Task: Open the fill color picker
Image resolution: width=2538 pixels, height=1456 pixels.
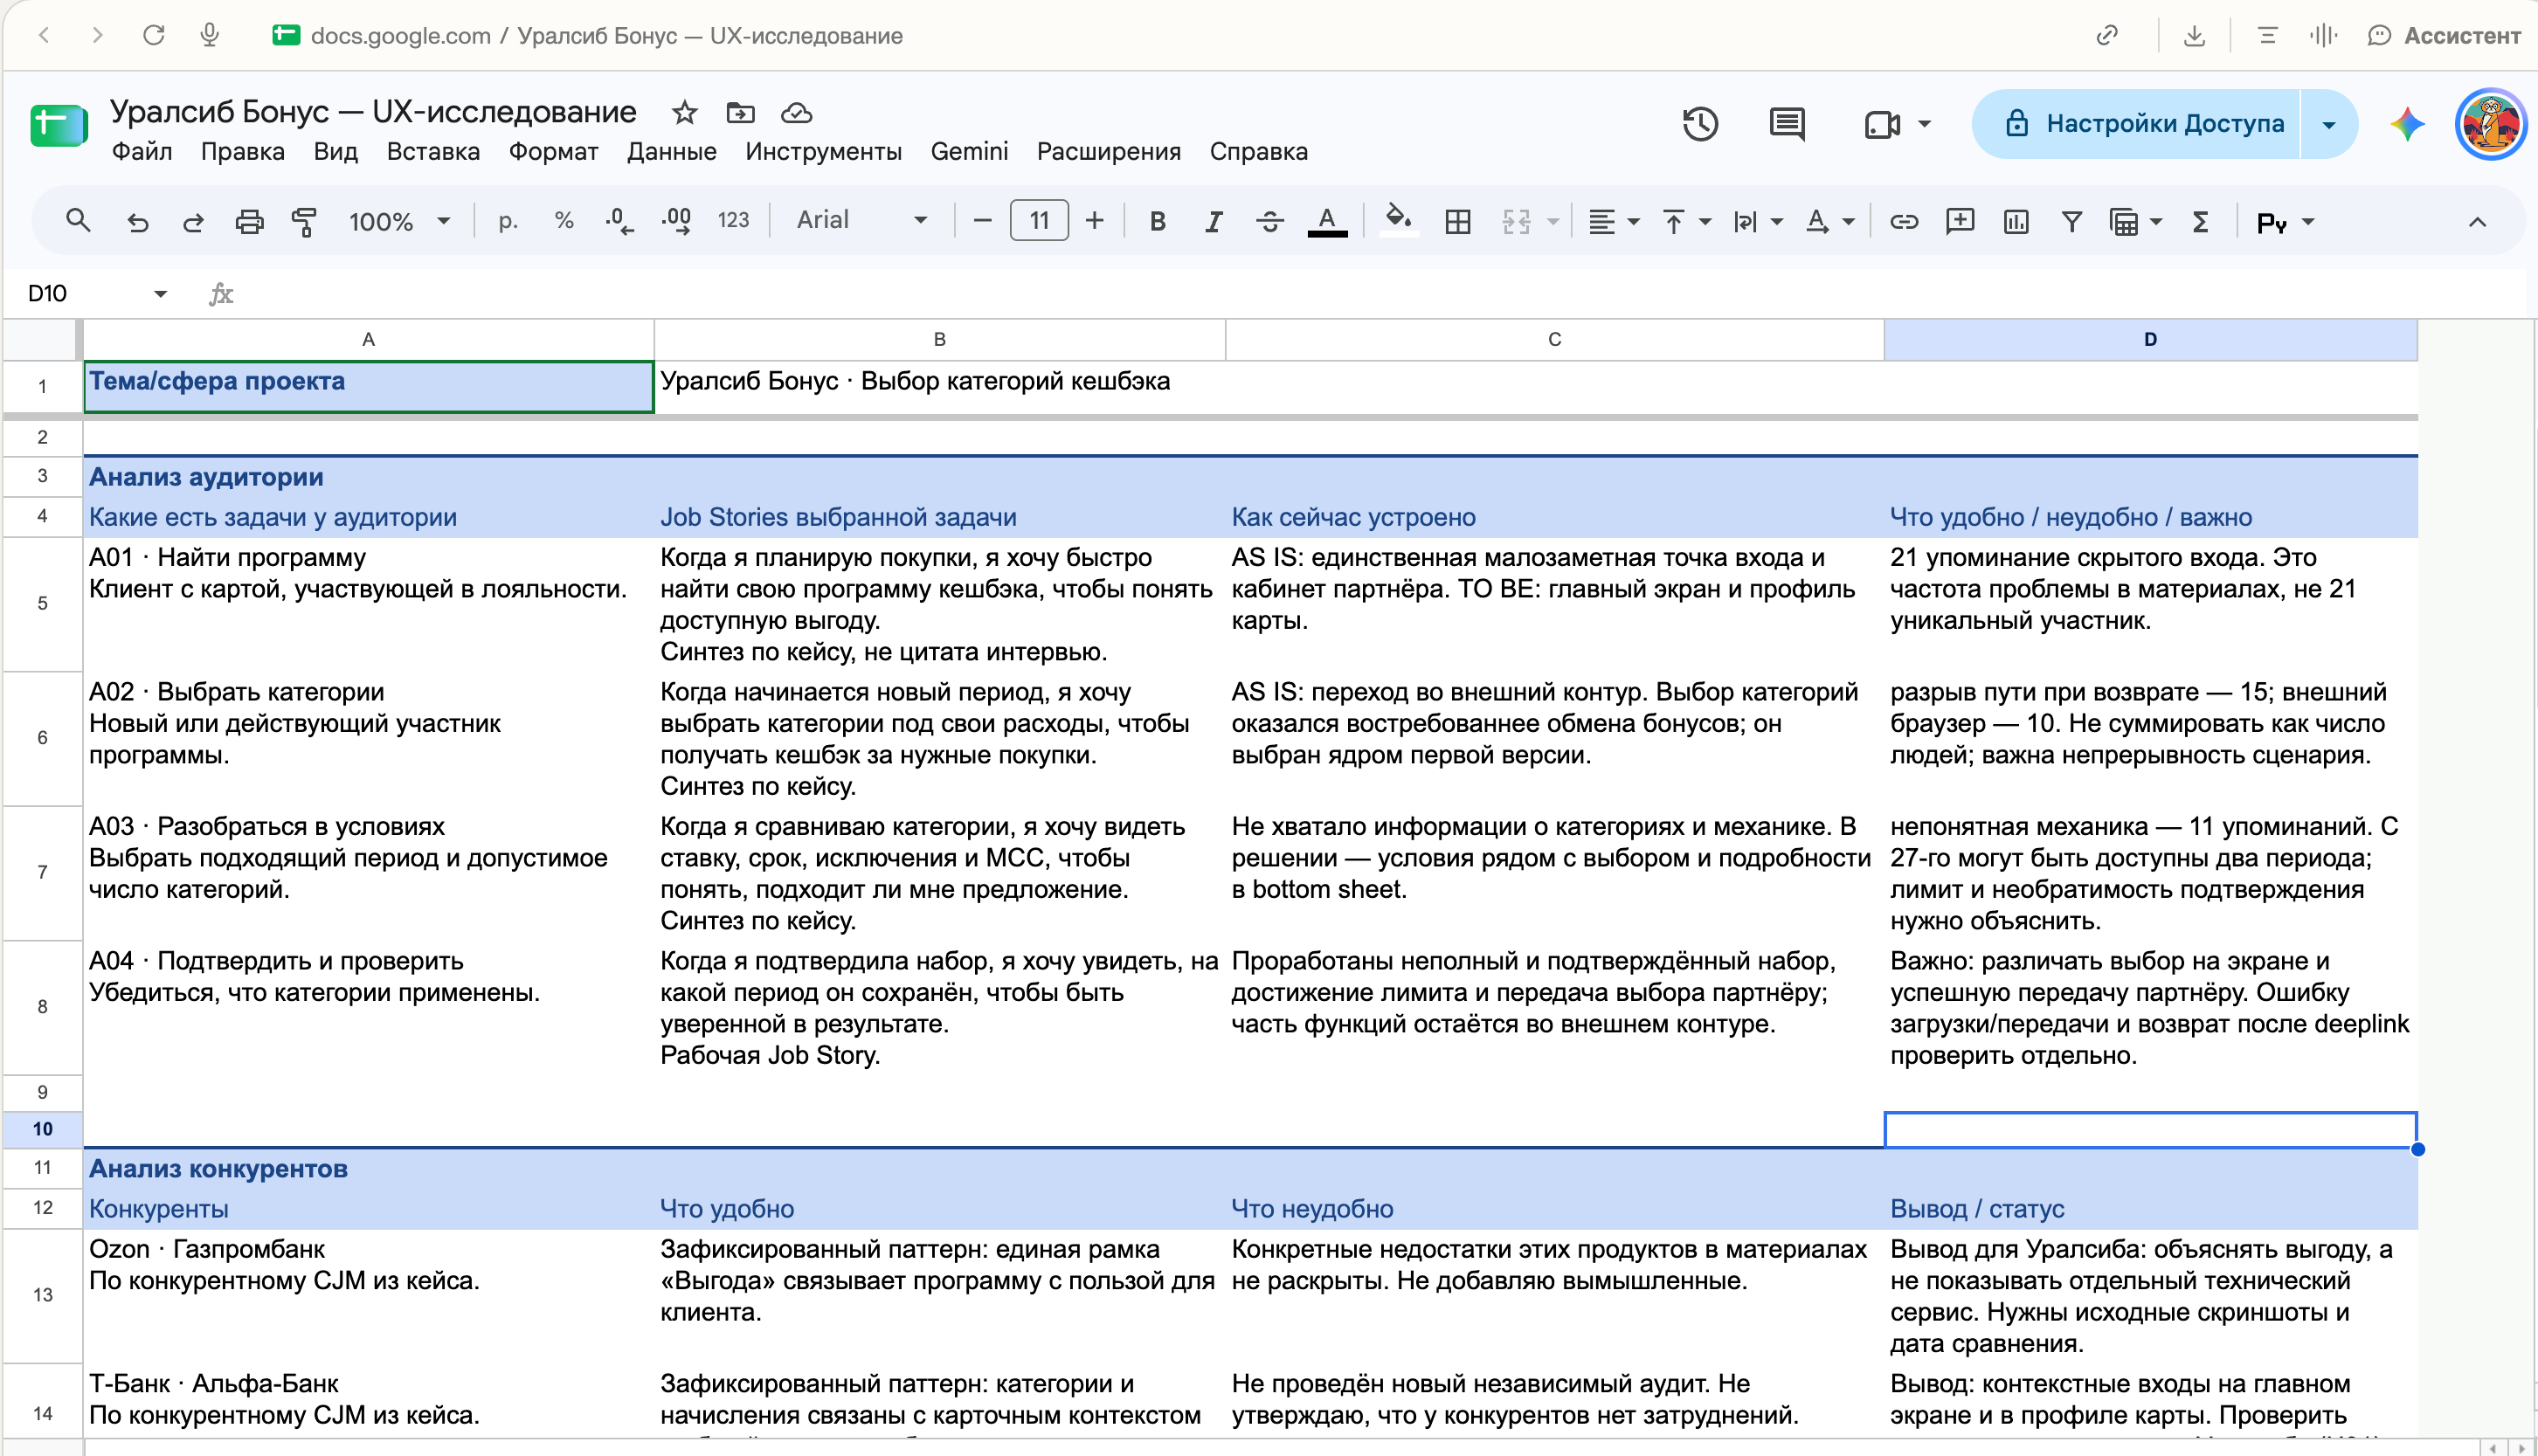Action: coord(1398,221)
